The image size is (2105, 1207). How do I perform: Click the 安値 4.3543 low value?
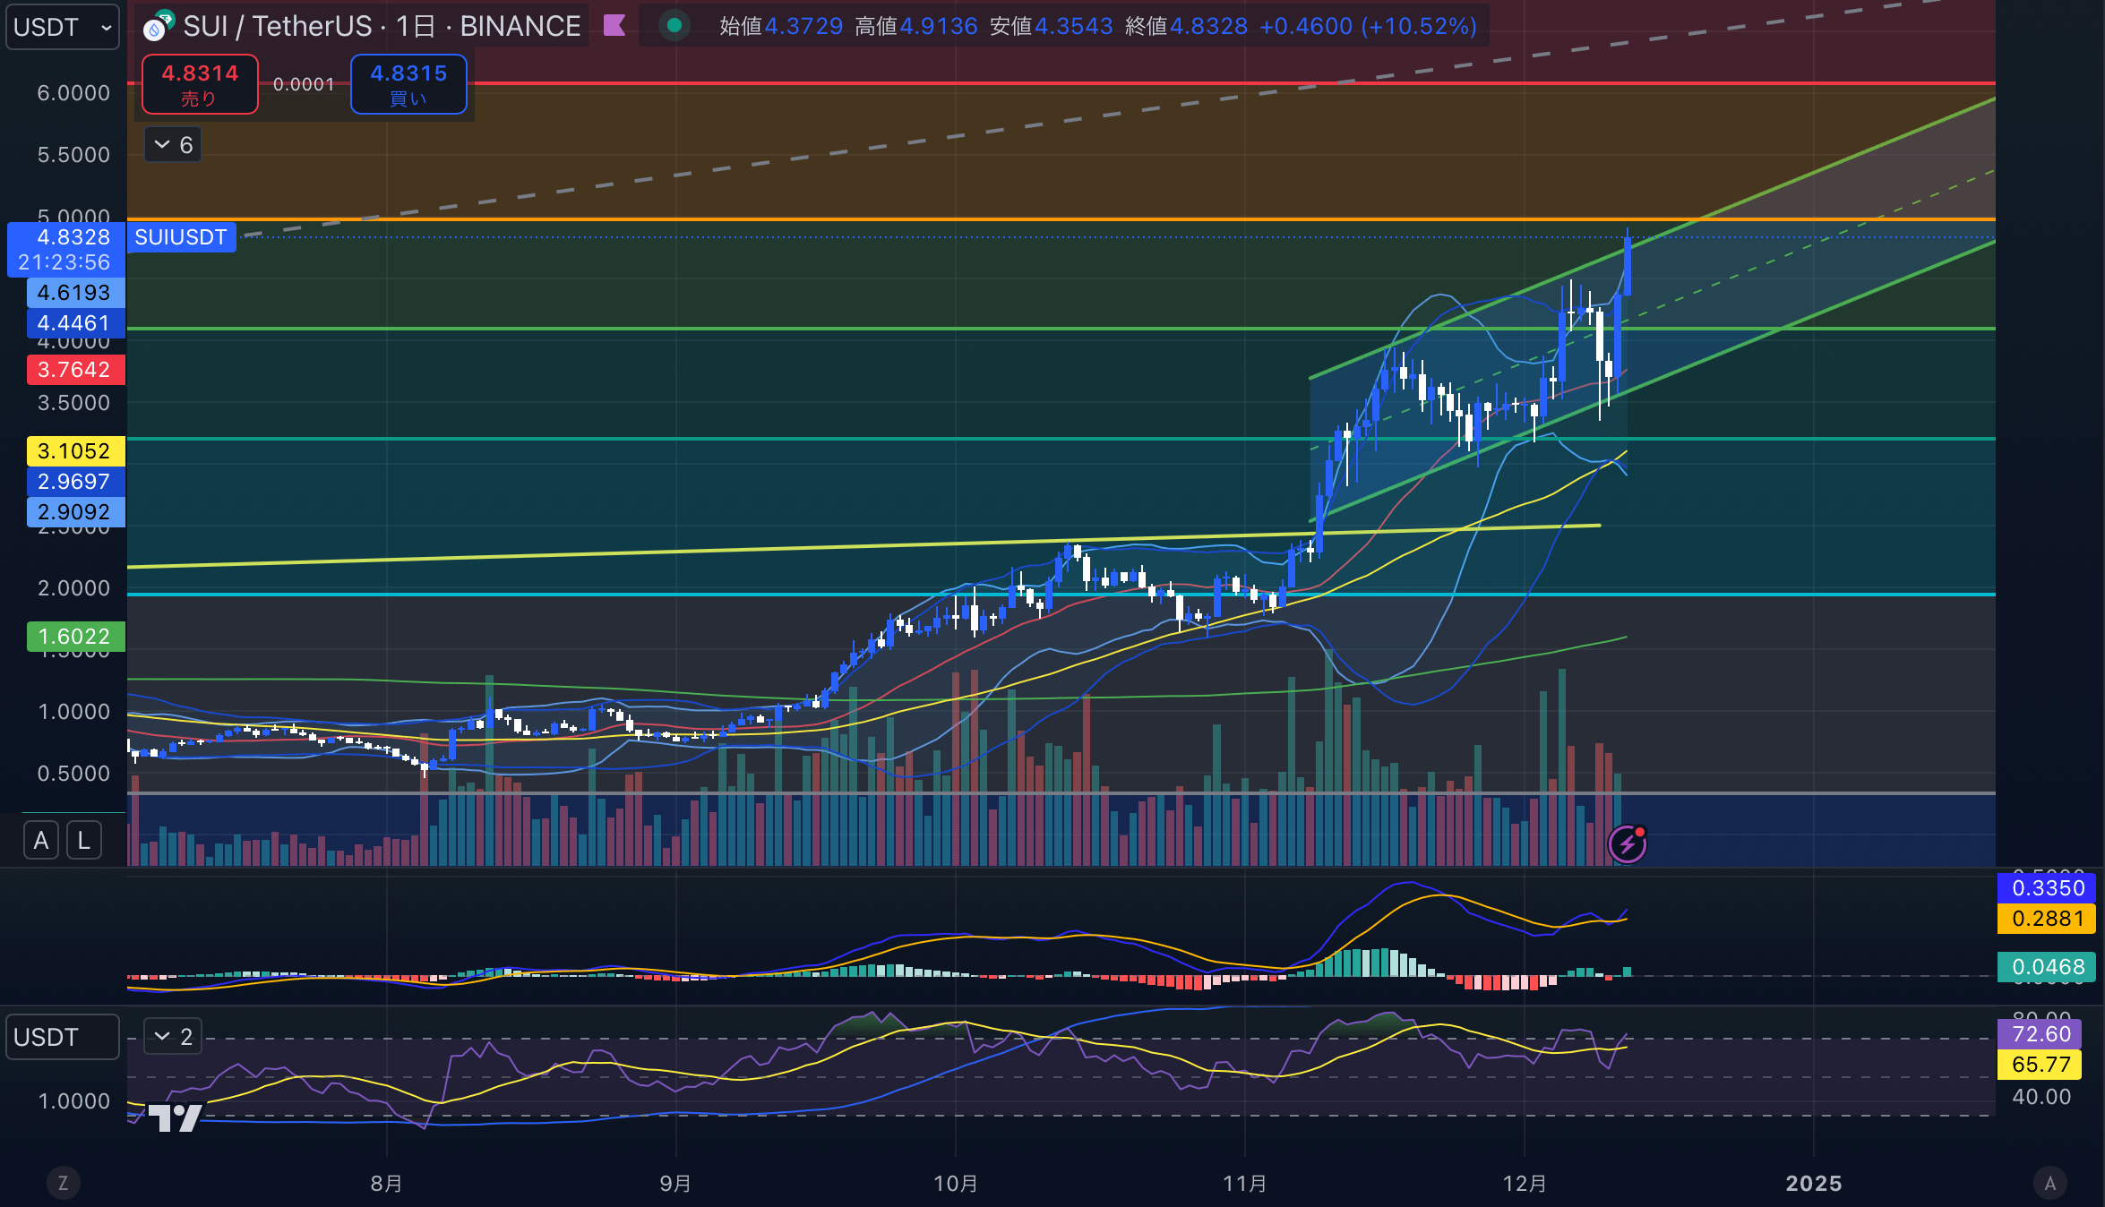coord(1052,26)
